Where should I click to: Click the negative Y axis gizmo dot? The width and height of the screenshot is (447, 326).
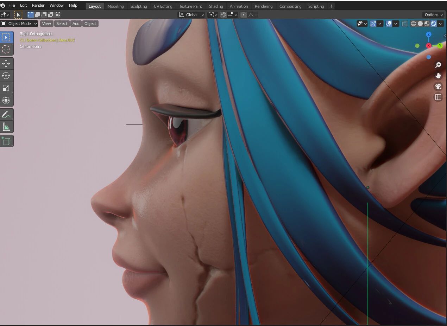coord(417,46)
